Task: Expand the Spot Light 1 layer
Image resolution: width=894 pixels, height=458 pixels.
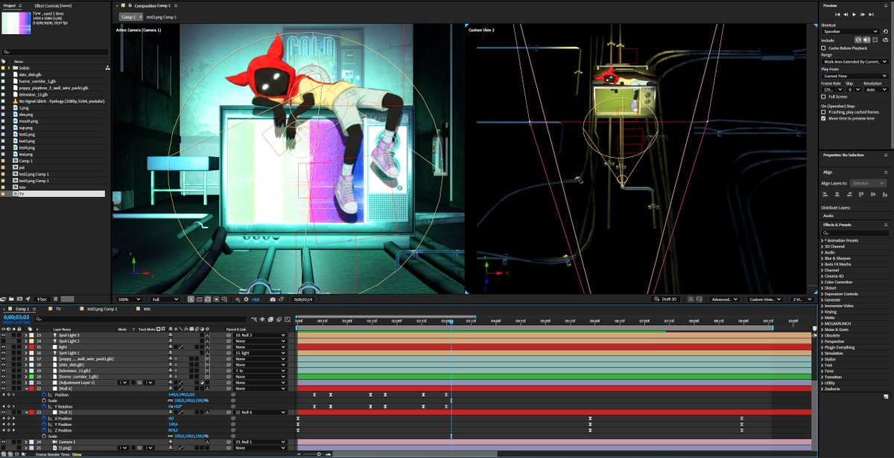Action: coord(26,353)
